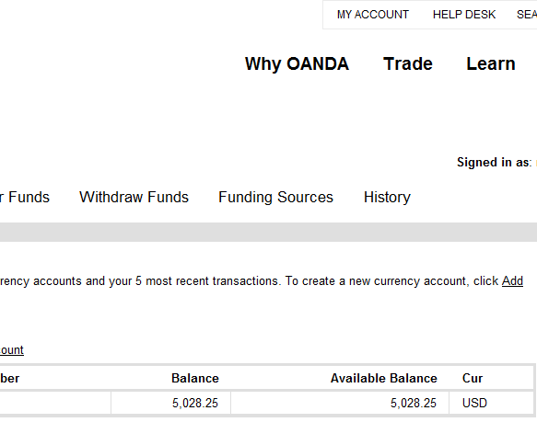
Task: Select the partially visible Funds tab at left
Action: click(25, 197)
